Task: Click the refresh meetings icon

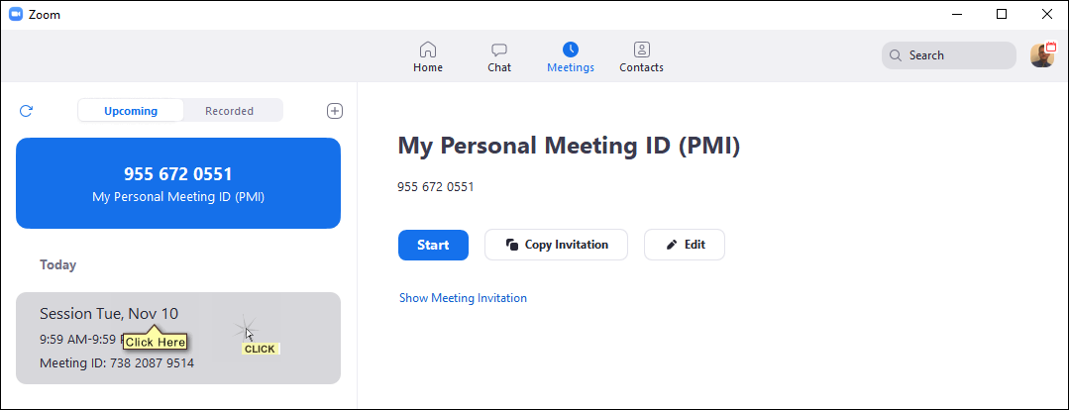Action: [26, 110]
